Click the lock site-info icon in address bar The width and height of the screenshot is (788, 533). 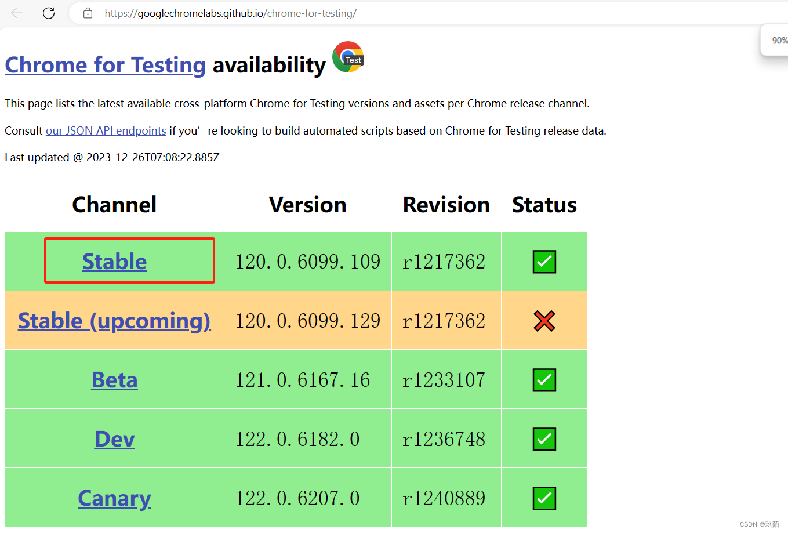click(88, 13)
